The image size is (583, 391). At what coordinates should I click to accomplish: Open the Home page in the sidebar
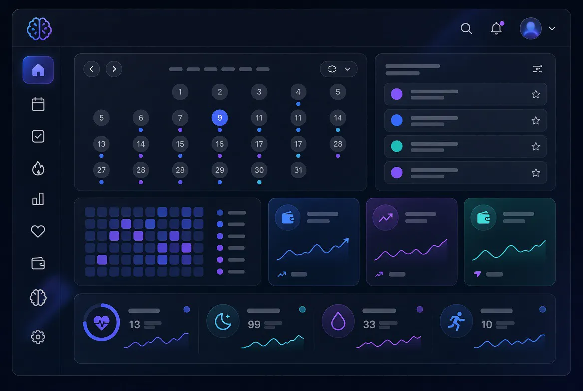[x=38, y=70]
